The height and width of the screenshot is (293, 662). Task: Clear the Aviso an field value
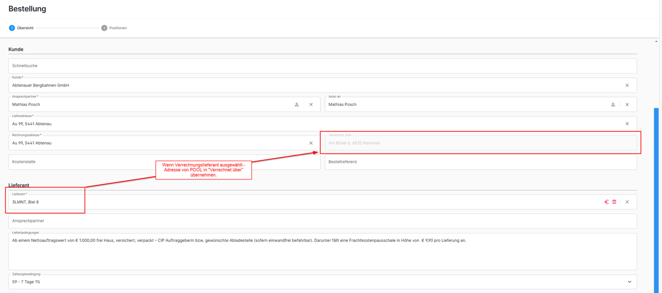pyautogui.click(x=627, y=104)
